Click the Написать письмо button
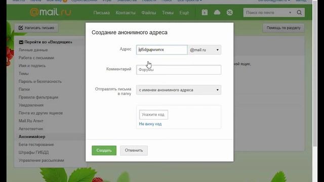The height and width of the screenshot is (182, 324). [36, 28]
